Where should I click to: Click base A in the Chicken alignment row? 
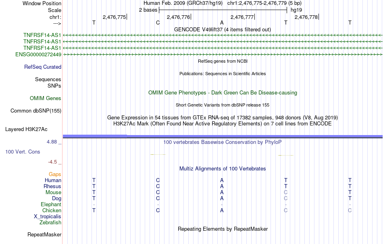pyautogui.click(x=222, y=210)
